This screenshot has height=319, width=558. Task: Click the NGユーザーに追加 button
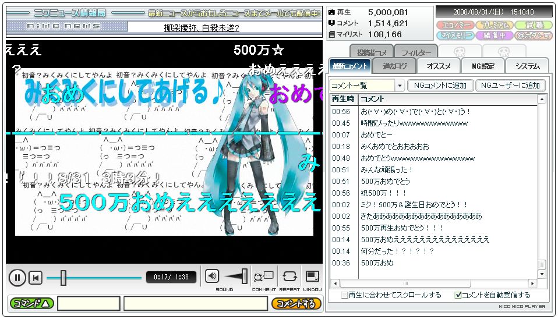click(510, 86)
